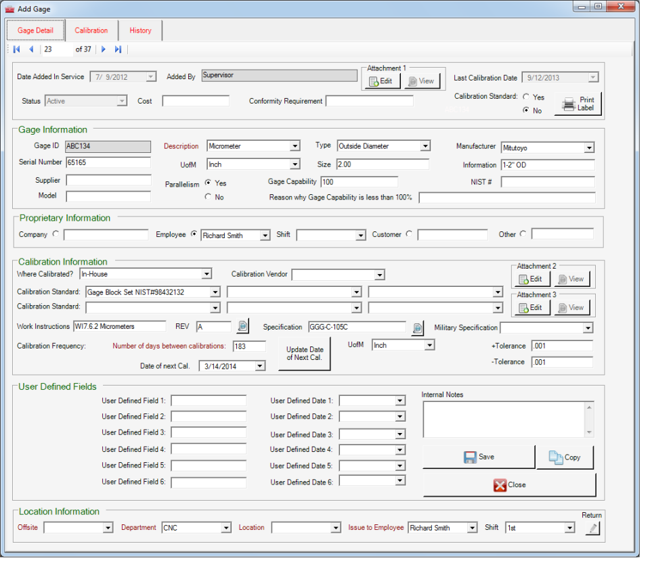Screen dimensions: 650x567
Task: View Attachment 1
Action: [x=422, y=81]
